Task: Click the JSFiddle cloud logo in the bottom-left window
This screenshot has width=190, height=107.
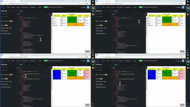Action: click(3, 61)
